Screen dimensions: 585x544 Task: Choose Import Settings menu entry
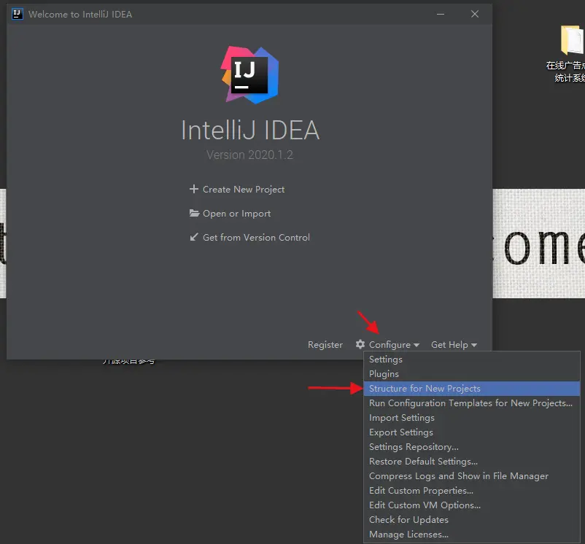472,418
